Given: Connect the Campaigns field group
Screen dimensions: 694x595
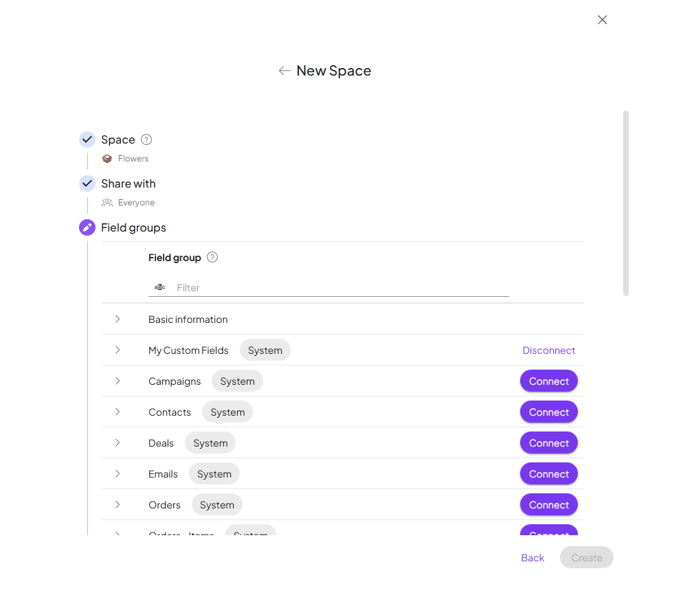Looking at the screenshot, I should point(548,381).
